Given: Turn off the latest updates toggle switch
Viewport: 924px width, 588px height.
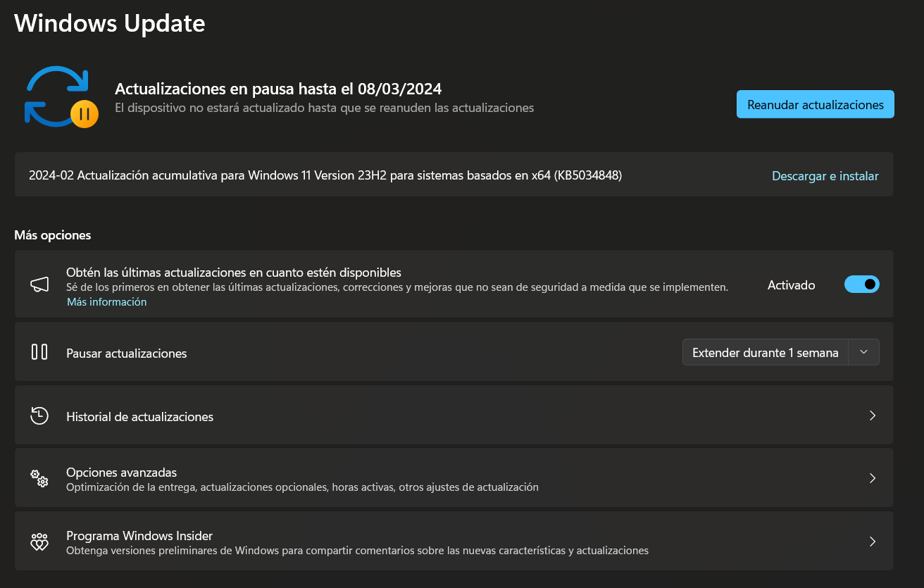Looking at the screenshot, I should (x=862, y=284).
